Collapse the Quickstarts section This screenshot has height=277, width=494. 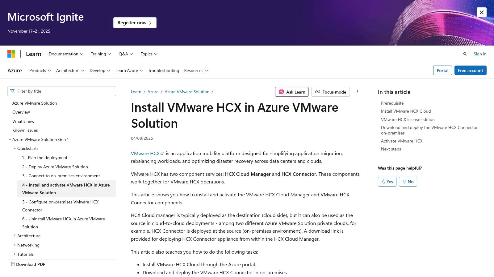(15, 148)
